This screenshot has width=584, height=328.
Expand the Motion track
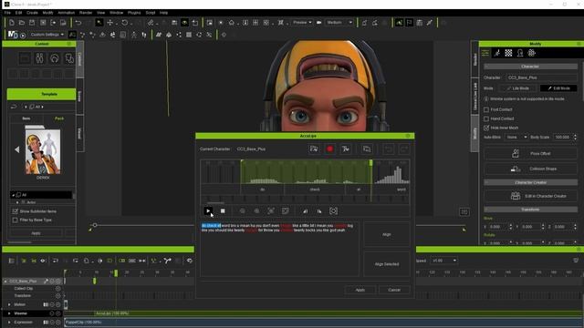[x=9, y=304]
